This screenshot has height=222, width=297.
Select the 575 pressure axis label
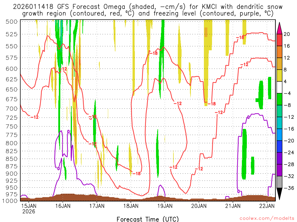pyautogui.click(x=12, y=58)
